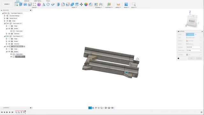
Task: Select the Extrude tool in the toolbar
Action: coord(21,4)
